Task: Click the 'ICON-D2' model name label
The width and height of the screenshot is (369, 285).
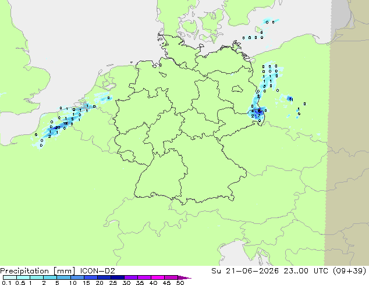Action: point(97,271)
